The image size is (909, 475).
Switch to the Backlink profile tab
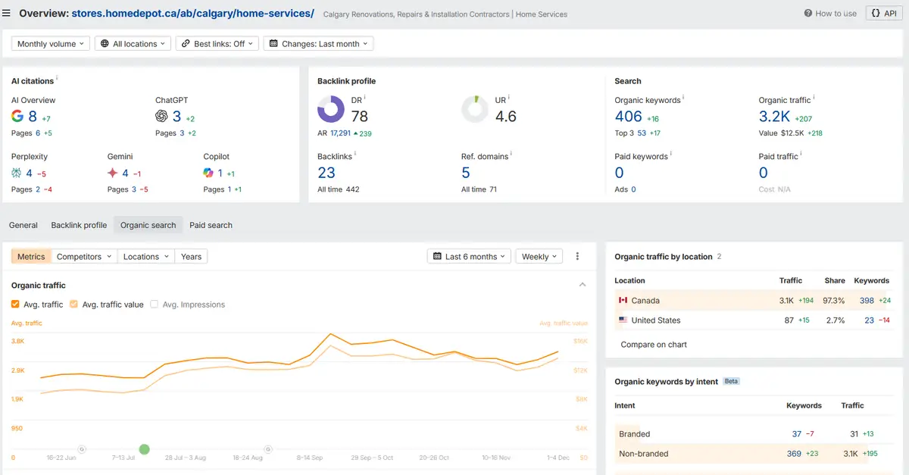[79, 225]
